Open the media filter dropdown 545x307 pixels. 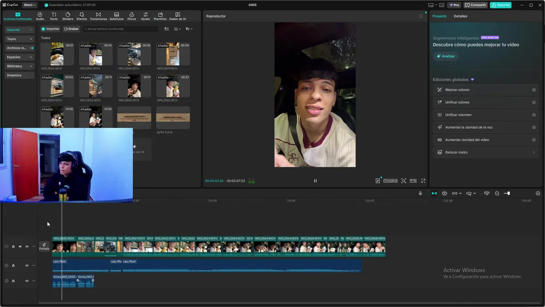[x=189, y=29]
